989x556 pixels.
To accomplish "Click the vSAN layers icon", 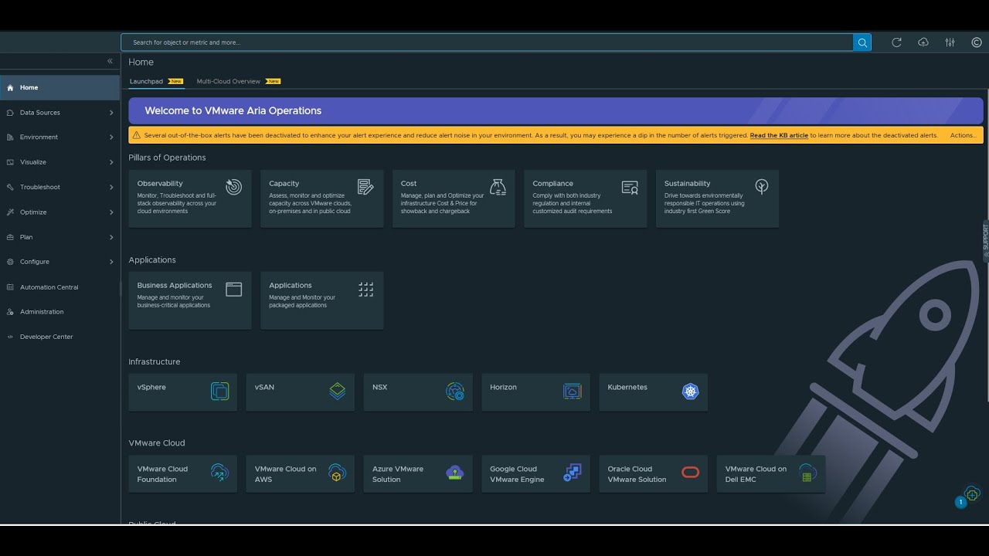I will 338,391.
